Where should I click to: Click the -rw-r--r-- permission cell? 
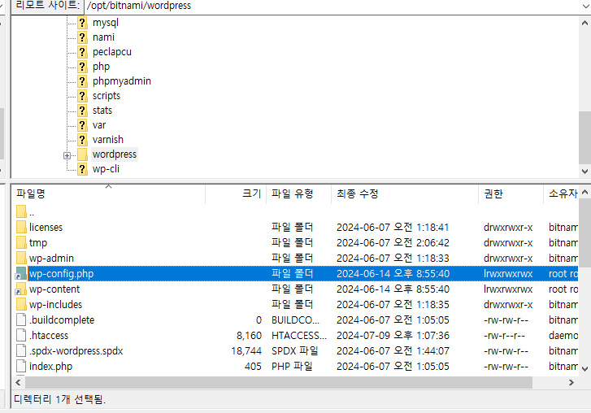click(504, 336)
